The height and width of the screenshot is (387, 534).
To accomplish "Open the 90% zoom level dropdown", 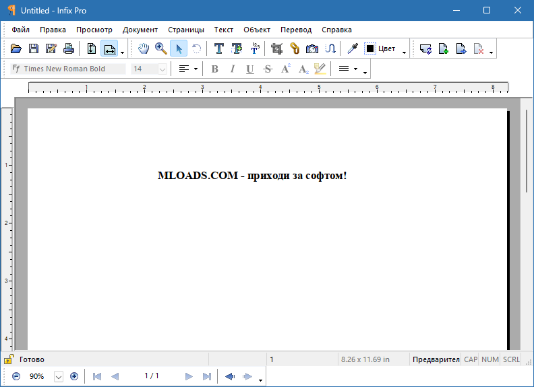I will tap(59, 376).
